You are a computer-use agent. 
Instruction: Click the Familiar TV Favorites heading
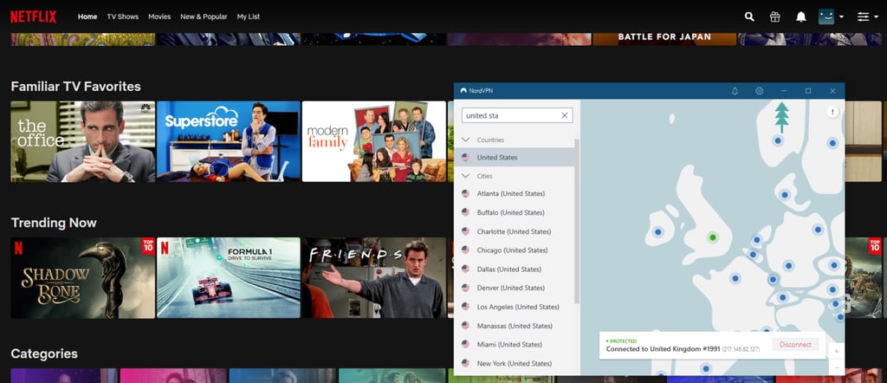pos(76,87)
